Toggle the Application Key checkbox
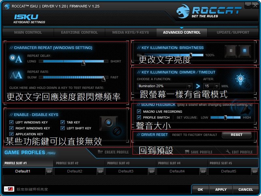 (x=11, y=134)
